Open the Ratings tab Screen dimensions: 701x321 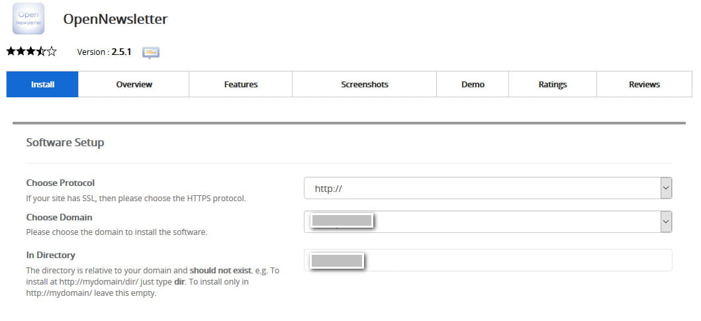point(553,84)
